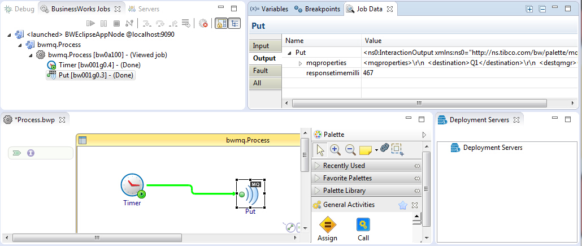
Task: Click the green transition line Timer to Put
Action: click(x=191, y=189)
